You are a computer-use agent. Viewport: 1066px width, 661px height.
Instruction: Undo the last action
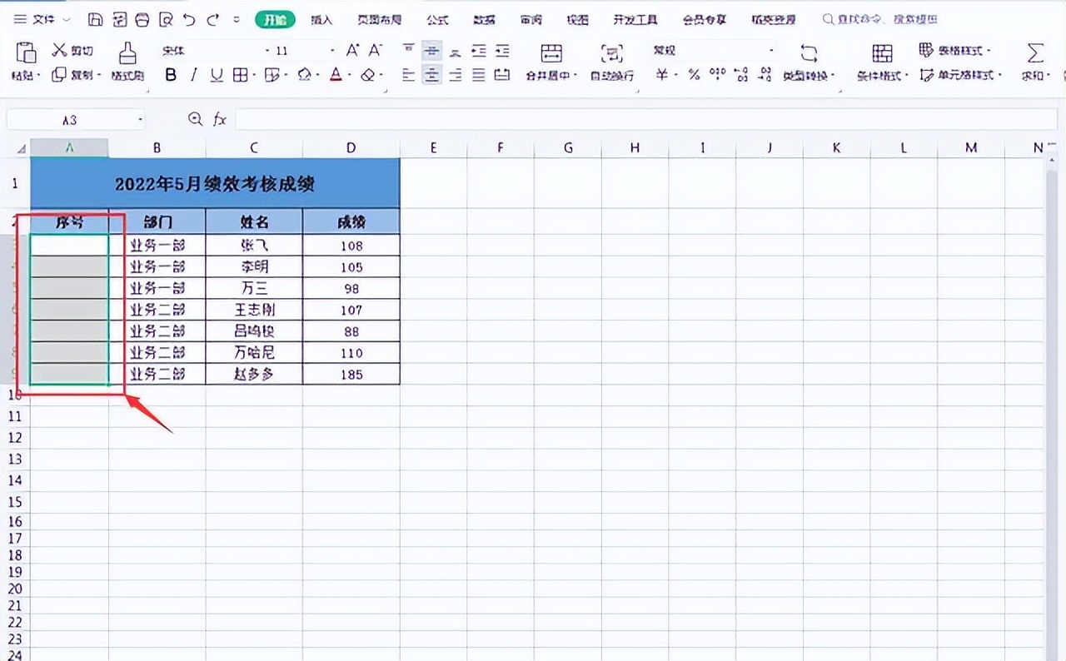189,19
